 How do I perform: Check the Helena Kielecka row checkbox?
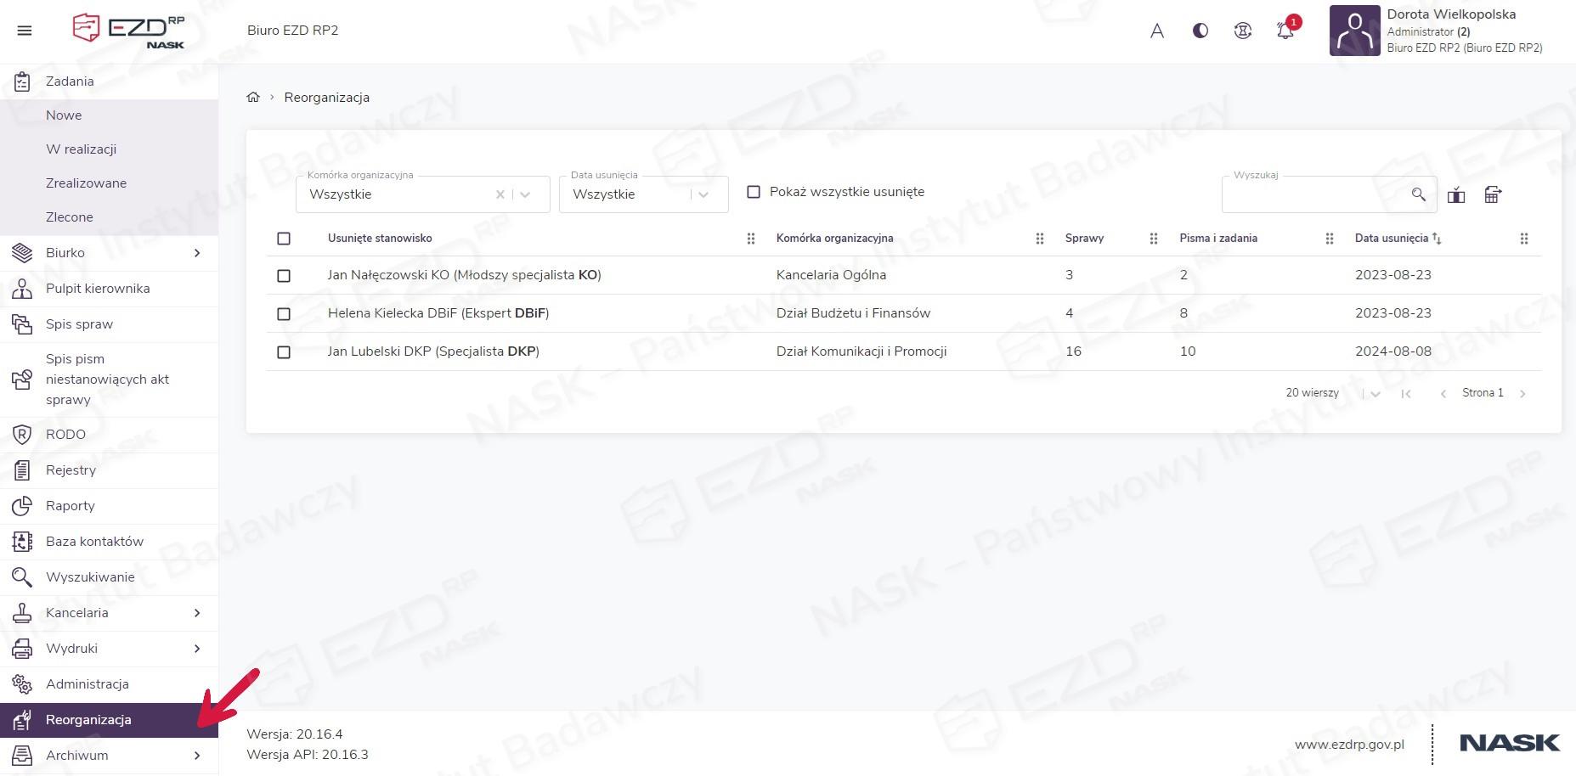[284, 314]
